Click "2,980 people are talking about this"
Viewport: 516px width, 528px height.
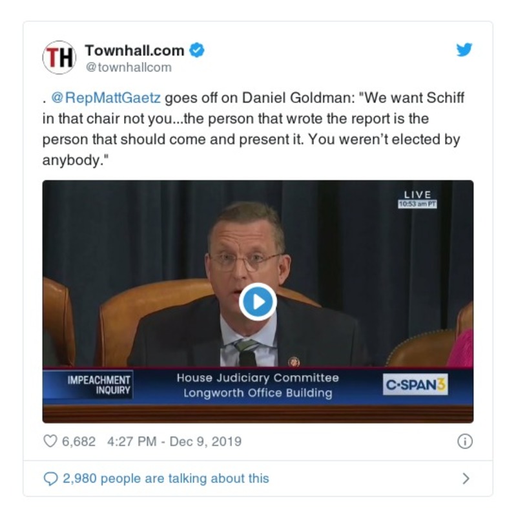[166, 478]
